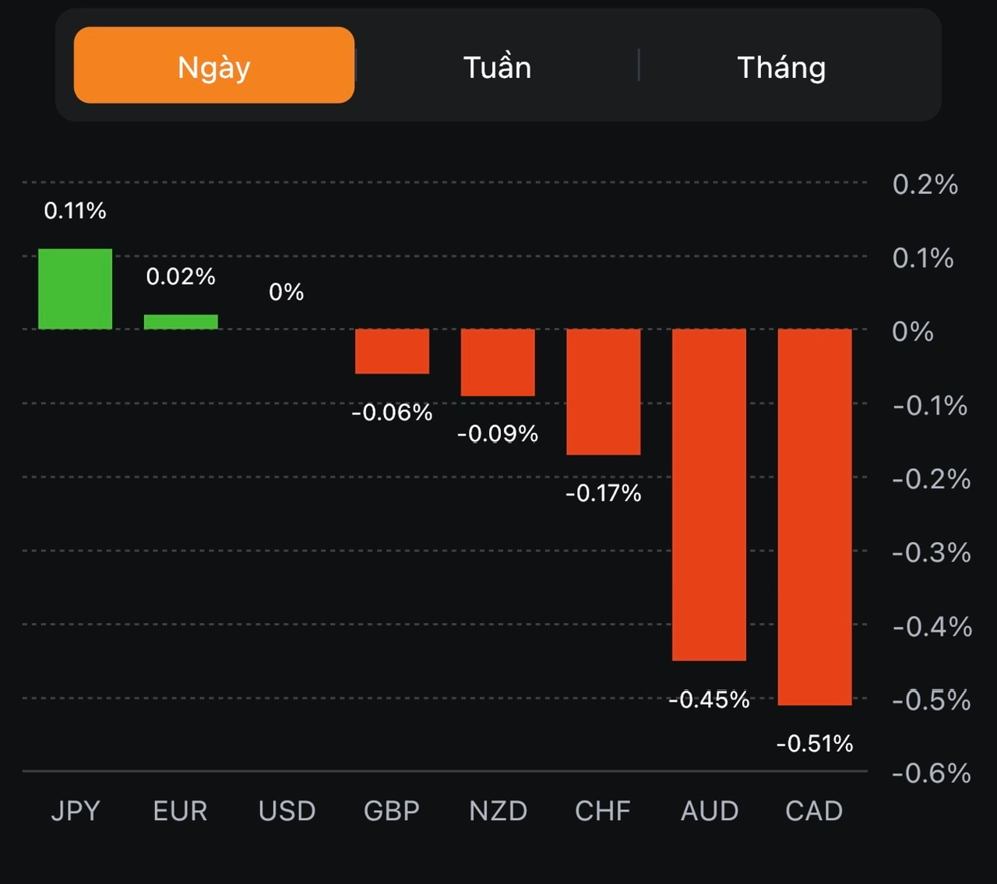The height and width of the screenshot is (884, 997).
Task: Click the 0.11% value label
Action: (x=75, y=210)
